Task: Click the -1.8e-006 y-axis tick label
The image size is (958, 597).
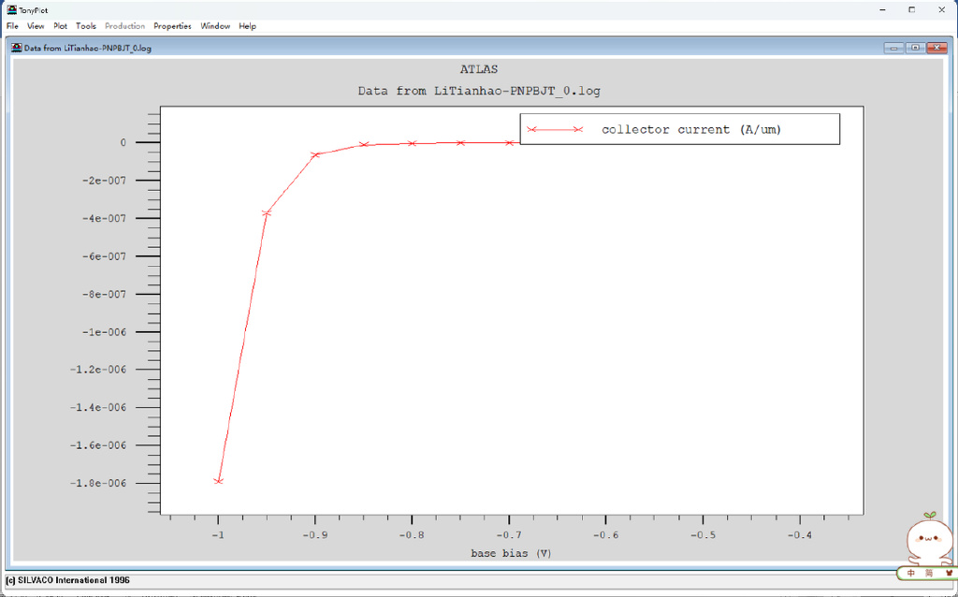Action: click(97, 484)
